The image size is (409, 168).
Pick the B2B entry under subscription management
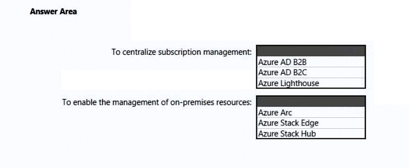click(311, 62)
